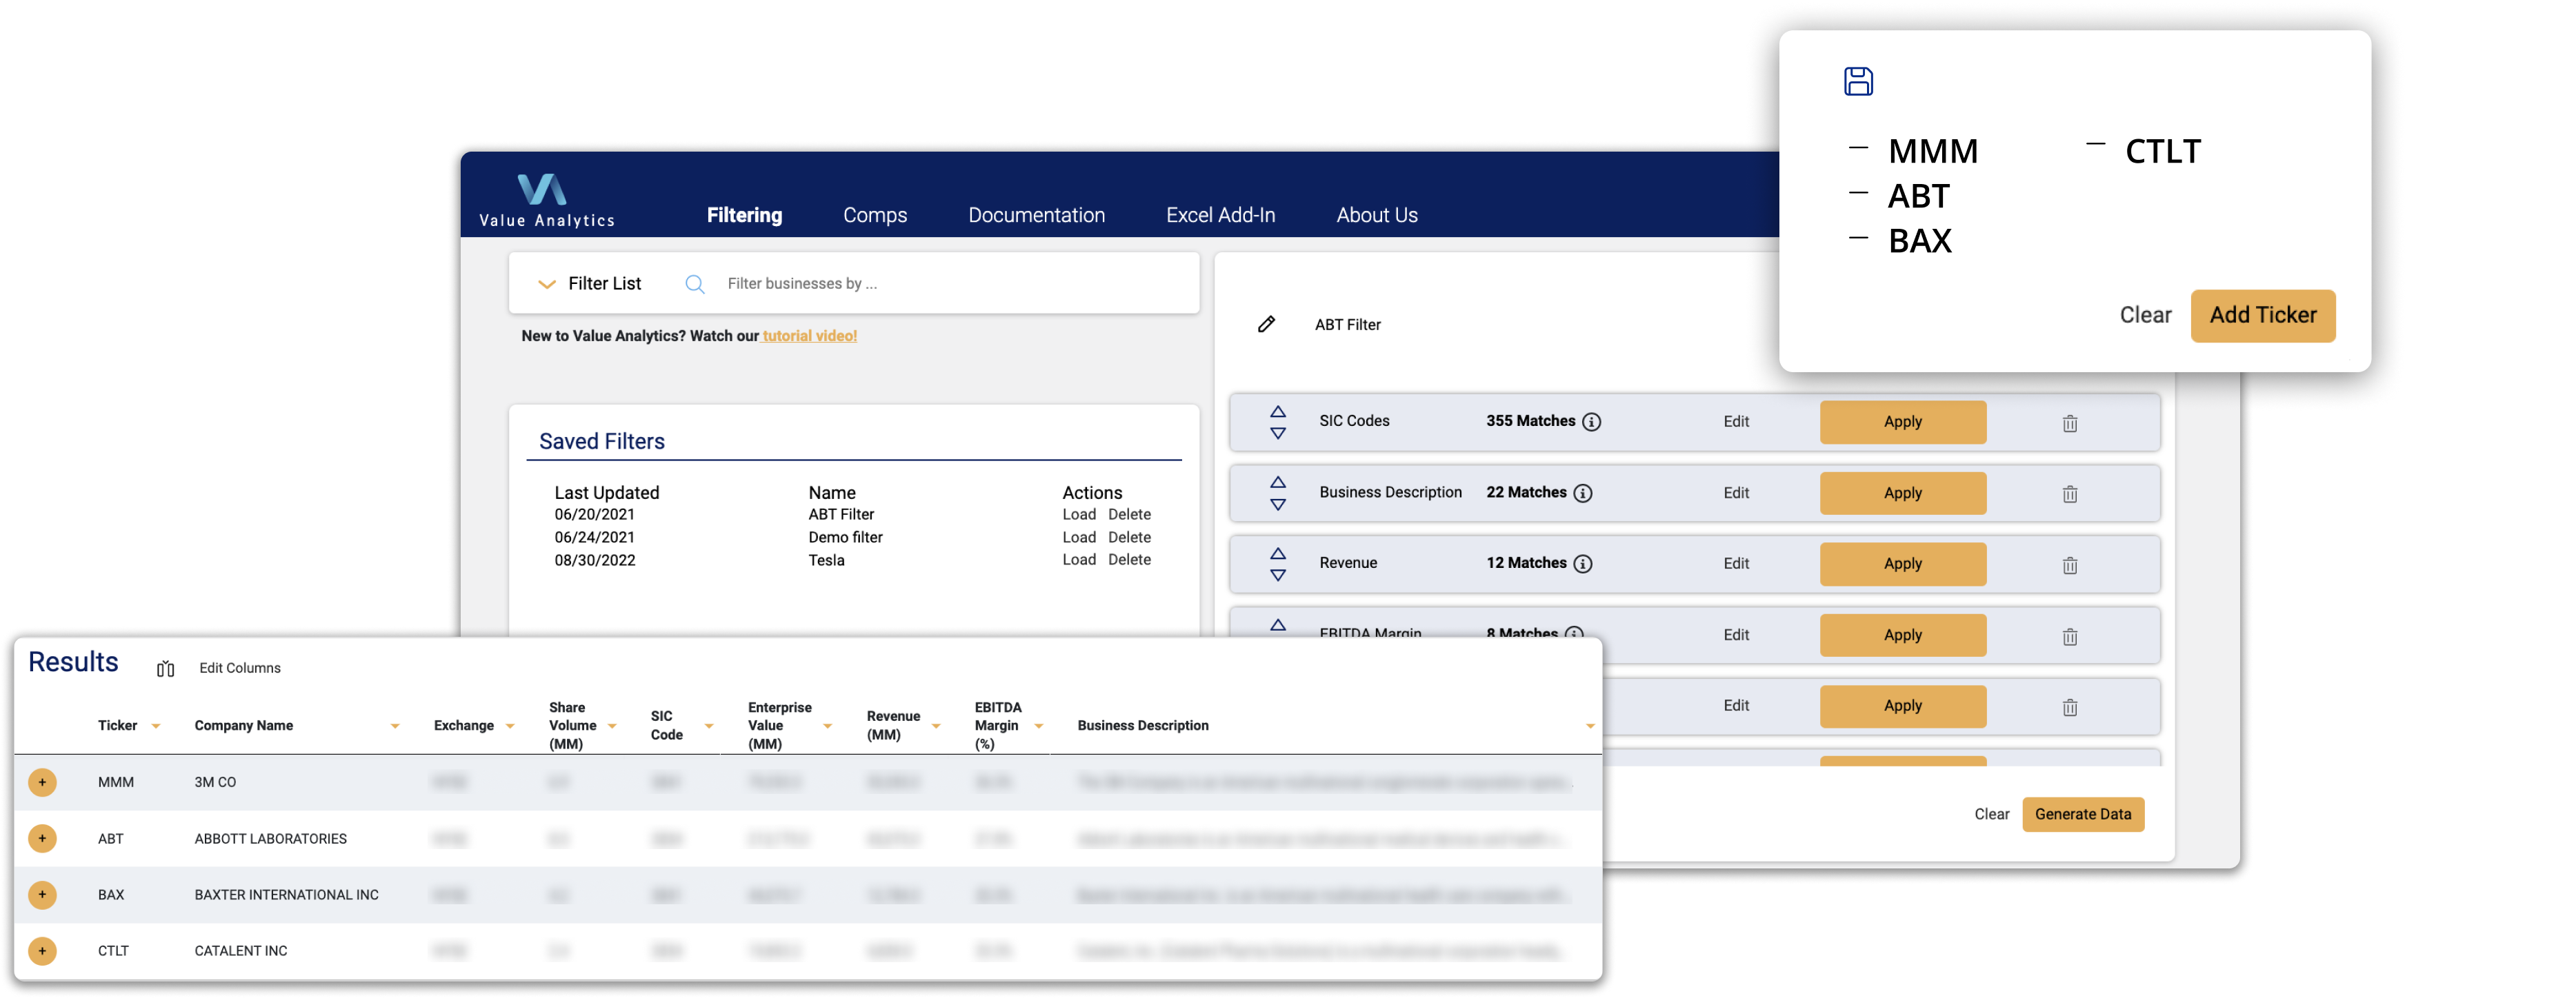Screen dimensions: 2576x998
Task: Open the Company Name column dropdown
Action: (x=395, y=726)
